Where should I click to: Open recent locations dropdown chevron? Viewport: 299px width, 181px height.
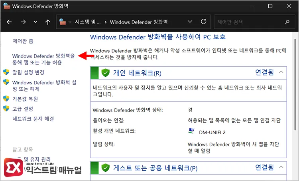coord(35,22)
